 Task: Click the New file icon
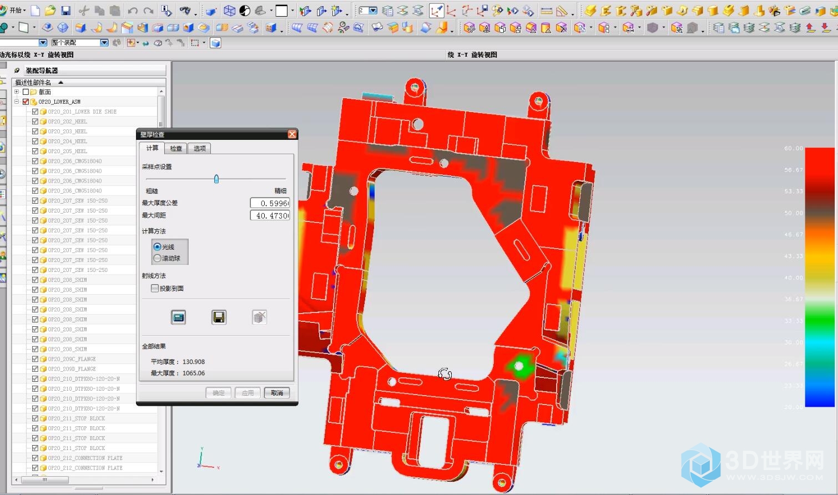point(35,11)
